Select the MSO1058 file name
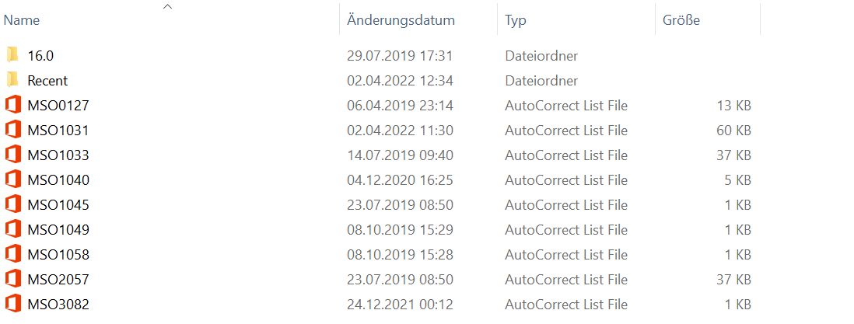This screenshot has height=324, width=854. [58, 254]
